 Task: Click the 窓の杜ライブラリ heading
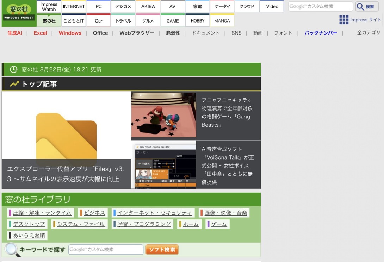pos(38,199)
